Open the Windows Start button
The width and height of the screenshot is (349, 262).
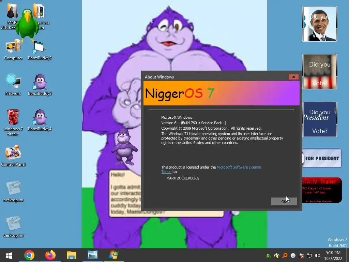(x=9, y=255)
